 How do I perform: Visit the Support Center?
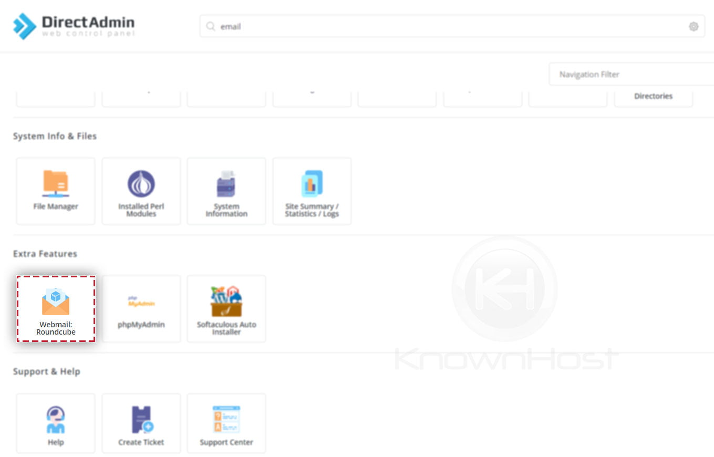point(226,423)
